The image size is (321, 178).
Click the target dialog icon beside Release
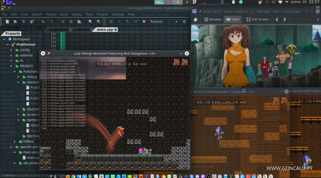point(184,22)
